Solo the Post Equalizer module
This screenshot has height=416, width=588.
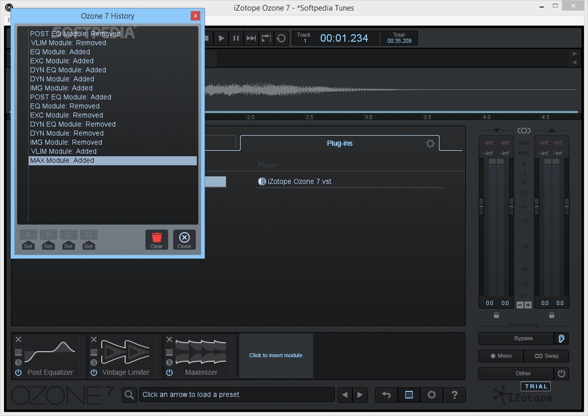pyautogui.click(x=18, y=362)
